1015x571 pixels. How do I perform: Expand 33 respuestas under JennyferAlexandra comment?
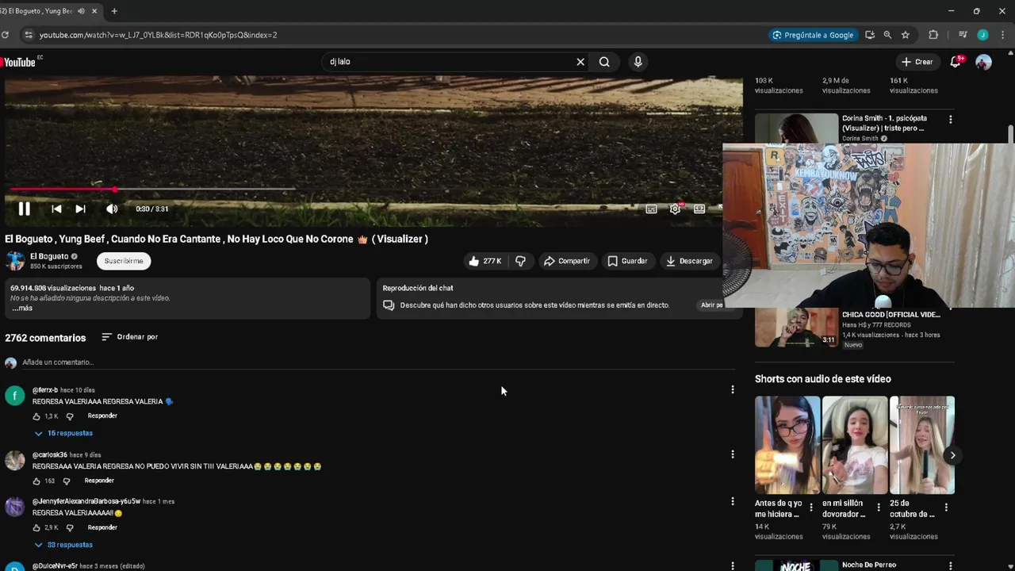(63, 545)
